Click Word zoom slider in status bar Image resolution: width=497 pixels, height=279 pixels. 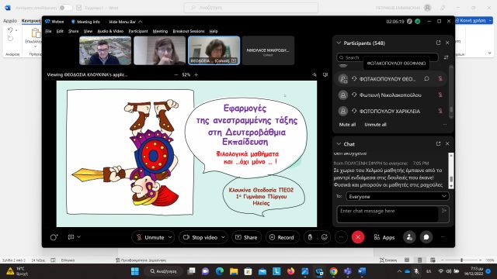click(x=461, y=260)
